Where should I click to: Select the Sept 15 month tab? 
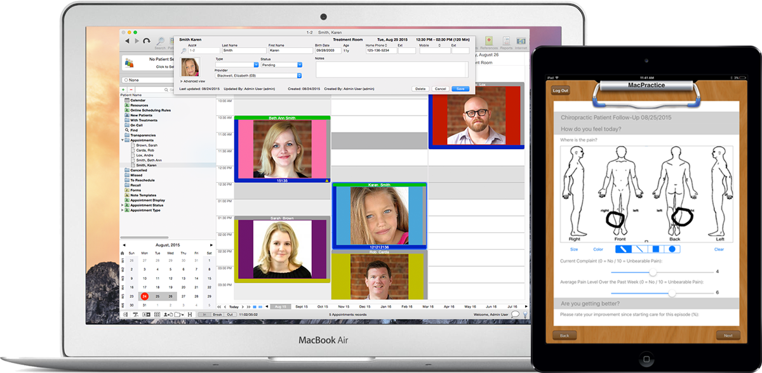click(x=302, y=306)
